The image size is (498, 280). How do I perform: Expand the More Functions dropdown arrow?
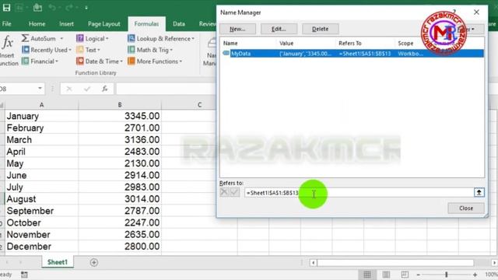pyautogui.click(x=181, y=61)
